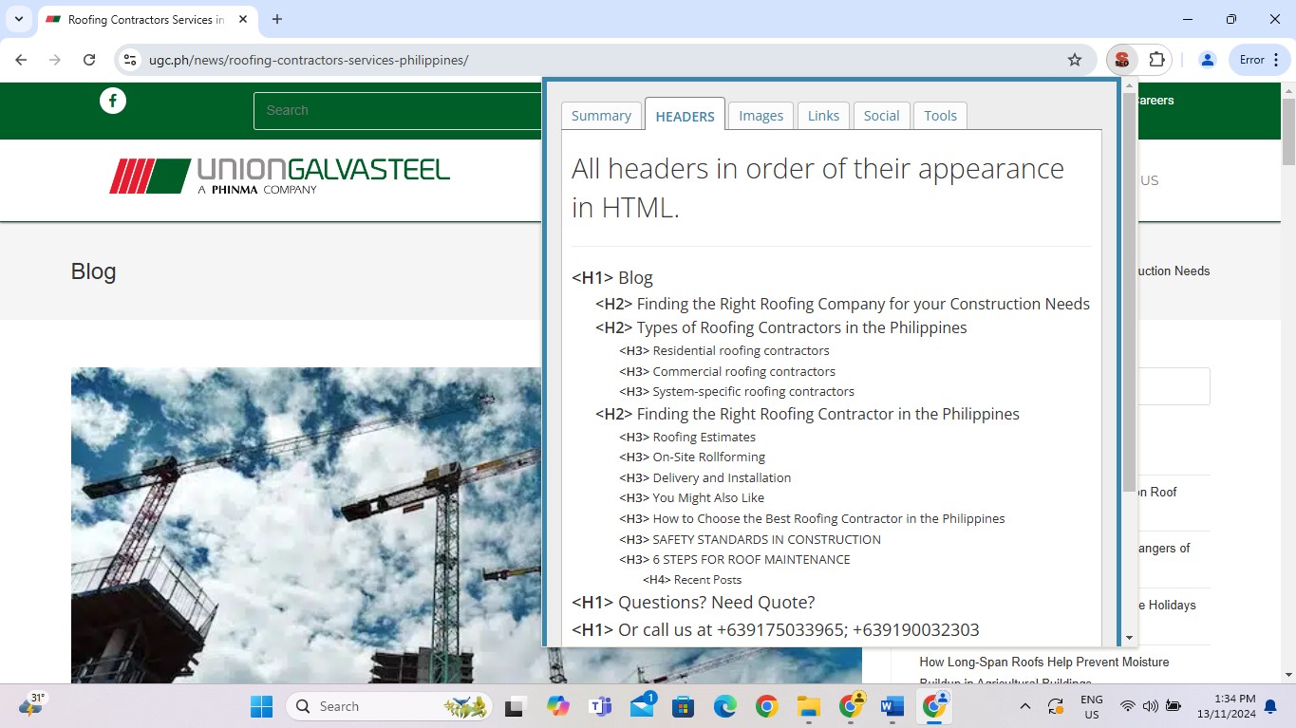Click the popup scrollbar up arrow
The height and width of the screenshot is (728, 1296).
[1129, 86]
